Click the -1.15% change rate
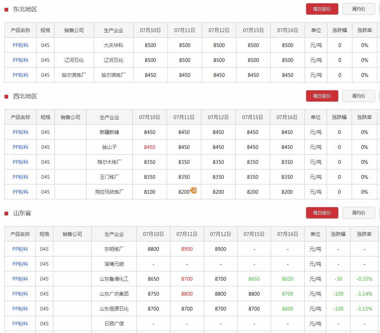Viewport: 380px width, 333px height. (x=364, y=309)
